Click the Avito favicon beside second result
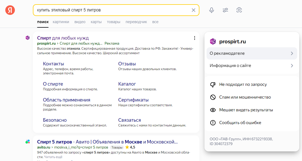The image size is (302, 161). [28, 142]
